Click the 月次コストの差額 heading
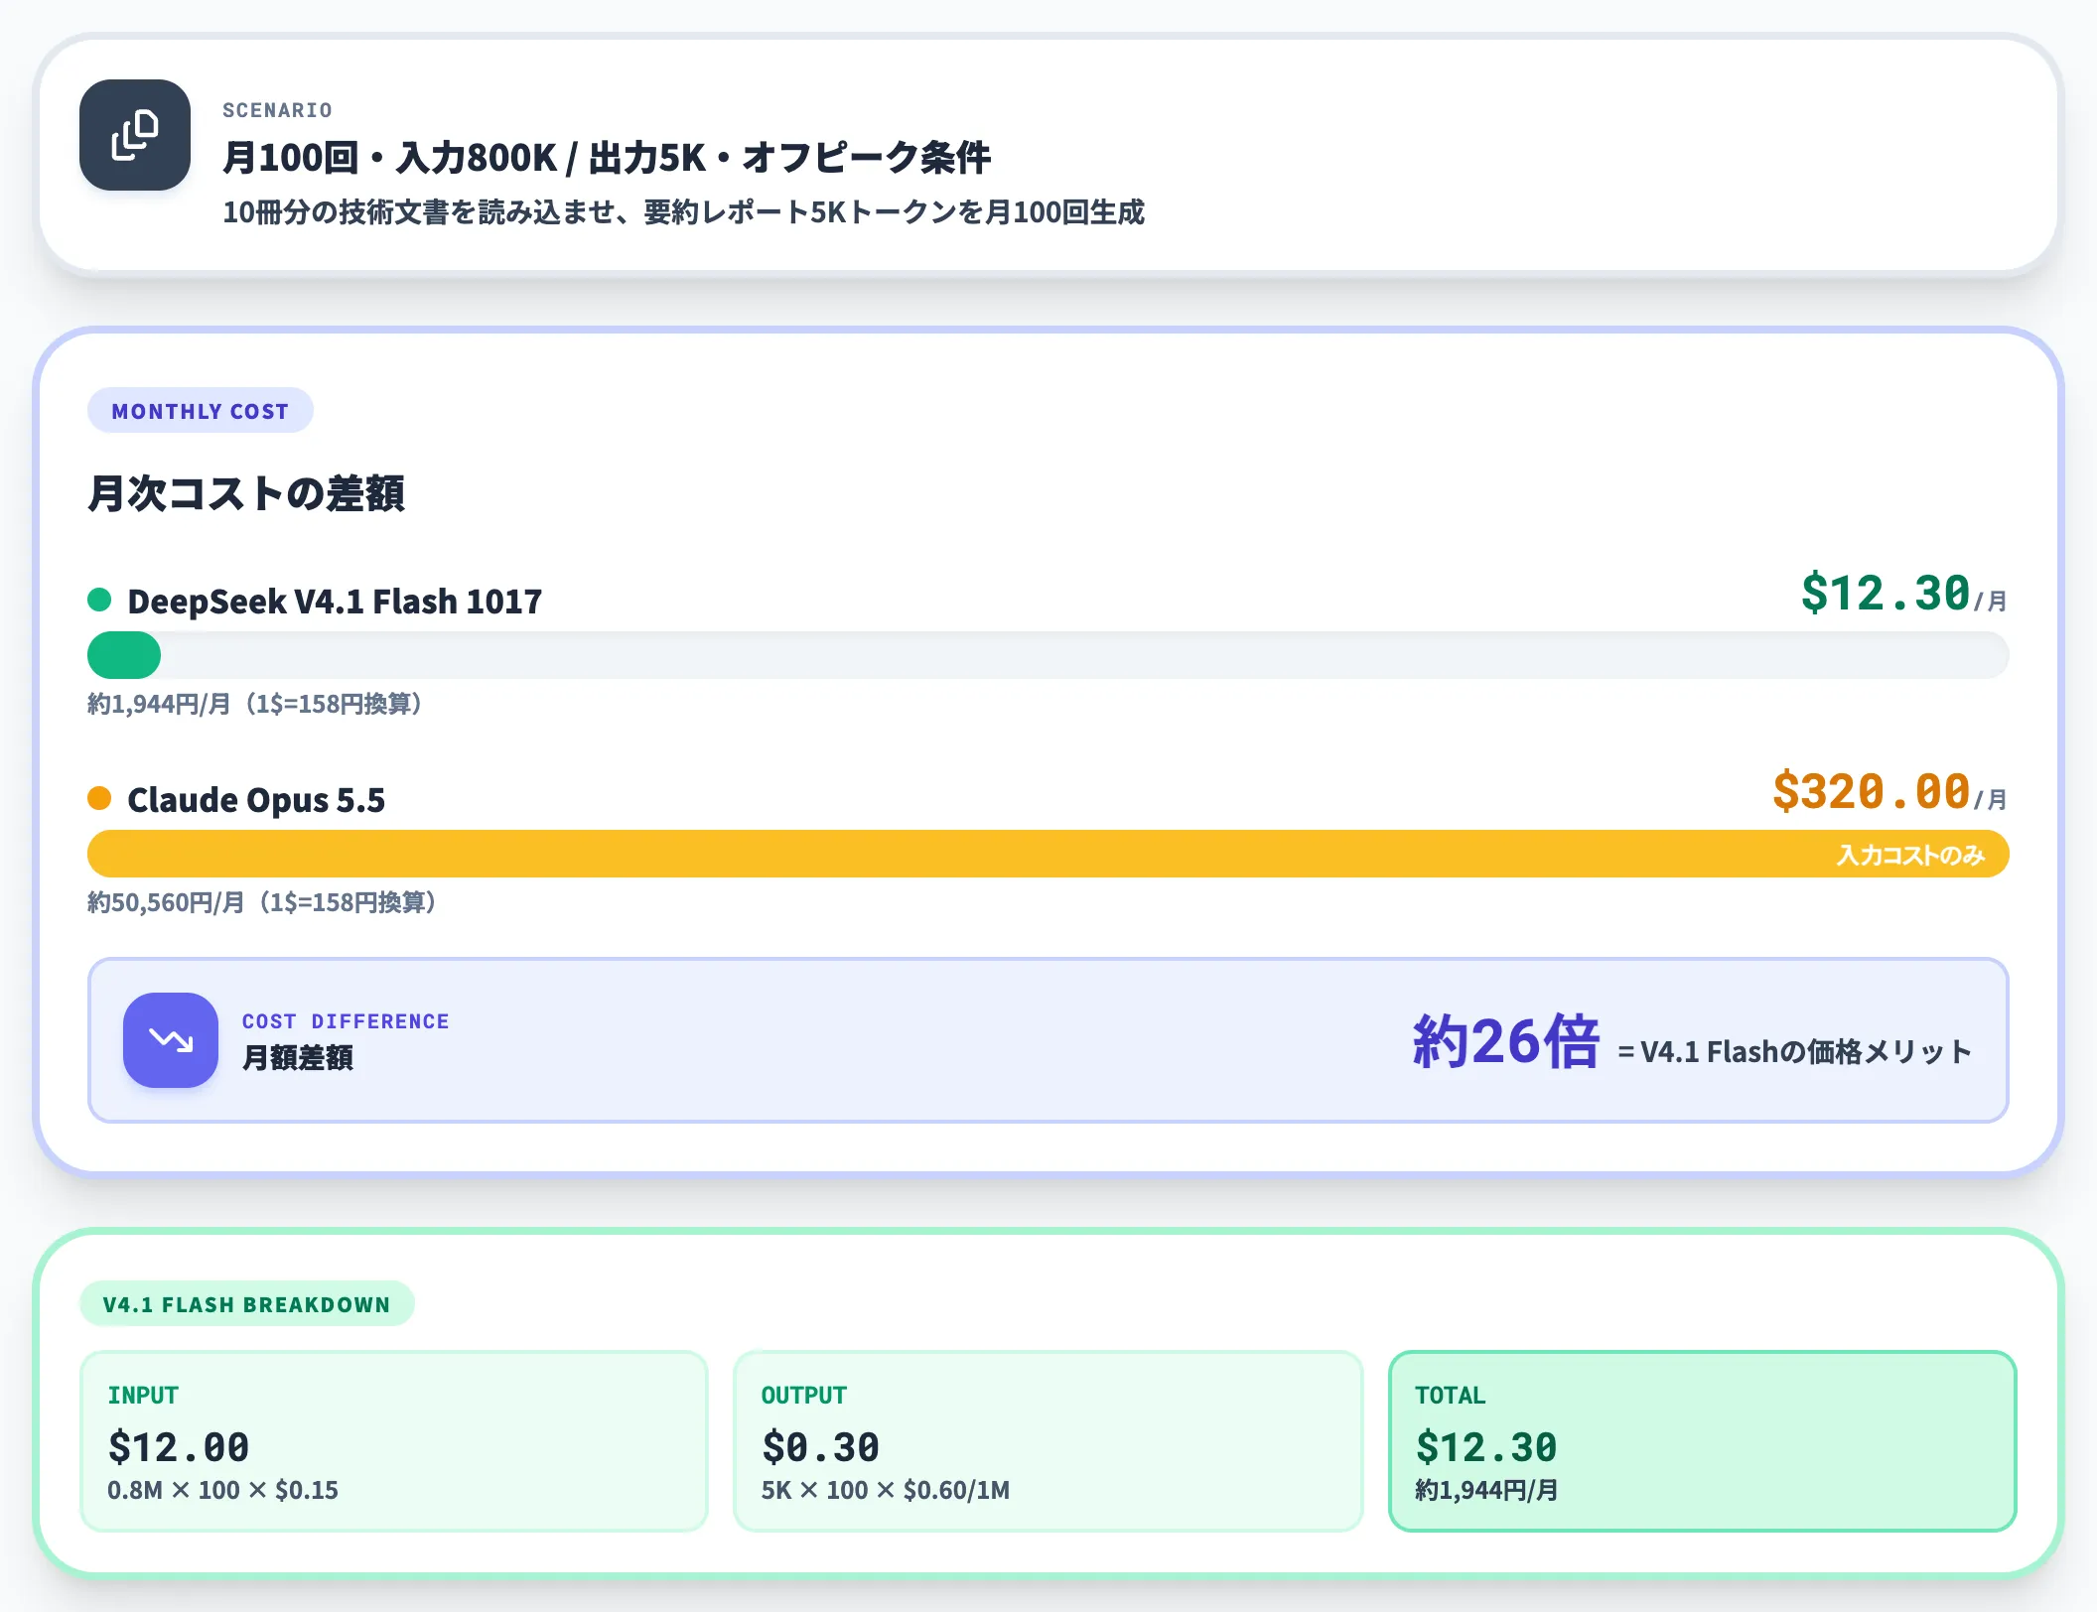 tap(246, 493)
